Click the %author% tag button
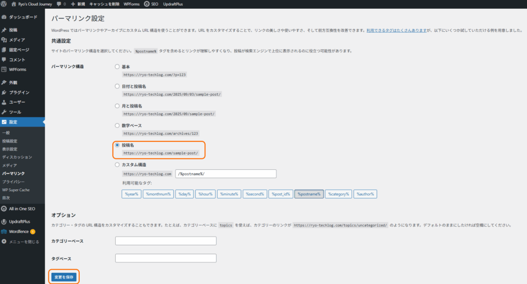The image size is (527, 284). coord(365,194)
